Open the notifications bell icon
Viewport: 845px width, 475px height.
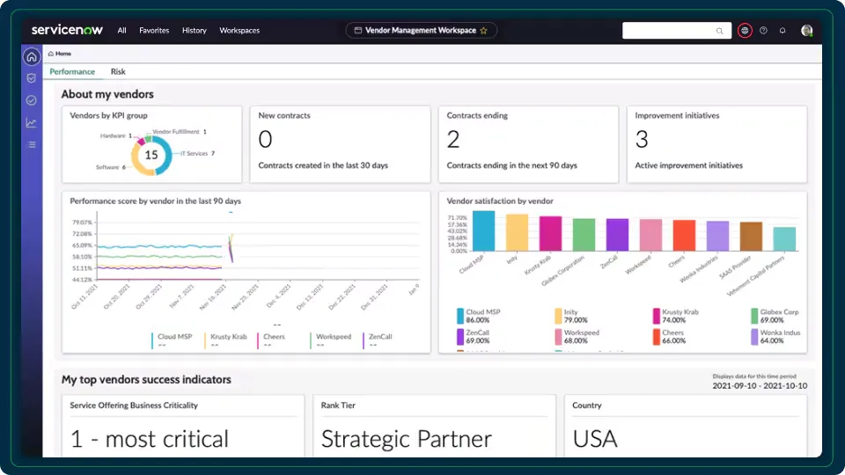coord(783,31)
